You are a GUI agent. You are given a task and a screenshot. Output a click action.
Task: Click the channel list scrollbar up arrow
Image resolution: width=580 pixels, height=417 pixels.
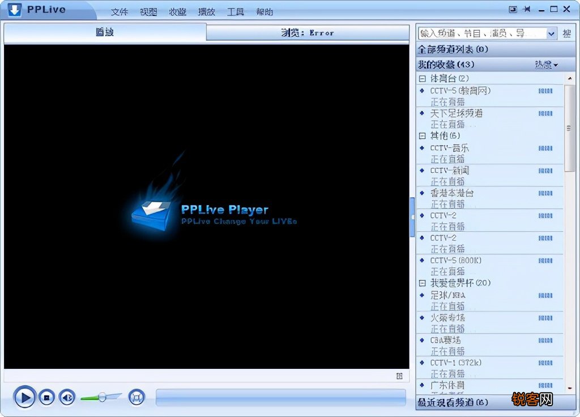coord(570,78)
